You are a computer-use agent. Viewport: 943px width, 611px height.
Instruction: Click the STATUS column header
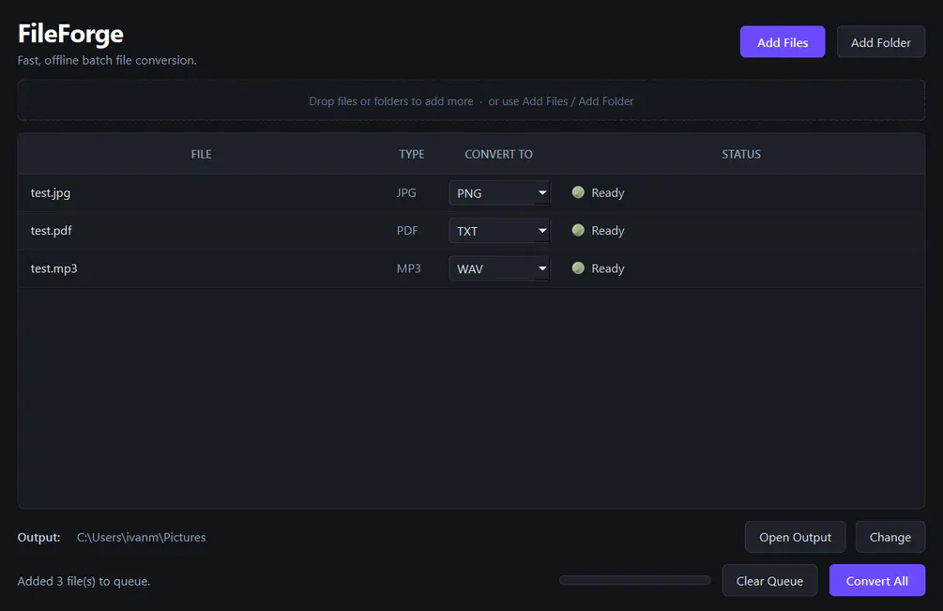pos(741,155)
